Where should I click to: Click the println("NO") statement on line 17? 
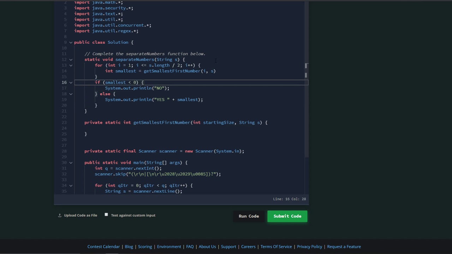click(x=137, y=88)
